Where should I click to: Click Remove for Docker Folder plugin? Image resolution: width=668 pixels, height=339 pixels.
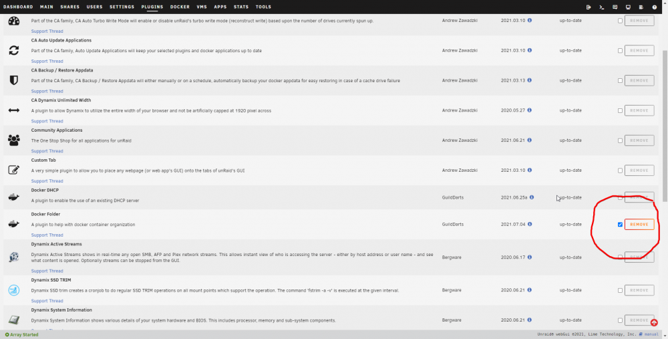[x=639, y=224]
